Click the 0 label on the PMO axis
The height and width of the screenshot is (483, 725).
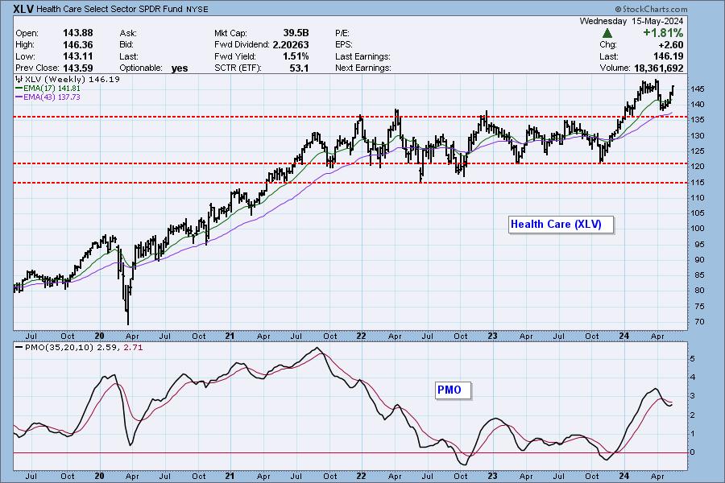[692, 452]
